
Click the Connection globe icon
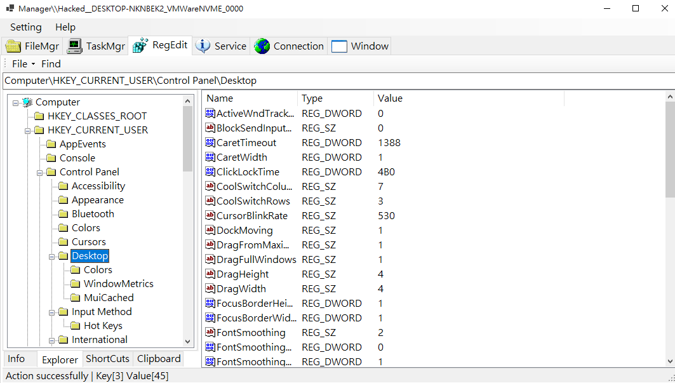[x=262, y=46]
